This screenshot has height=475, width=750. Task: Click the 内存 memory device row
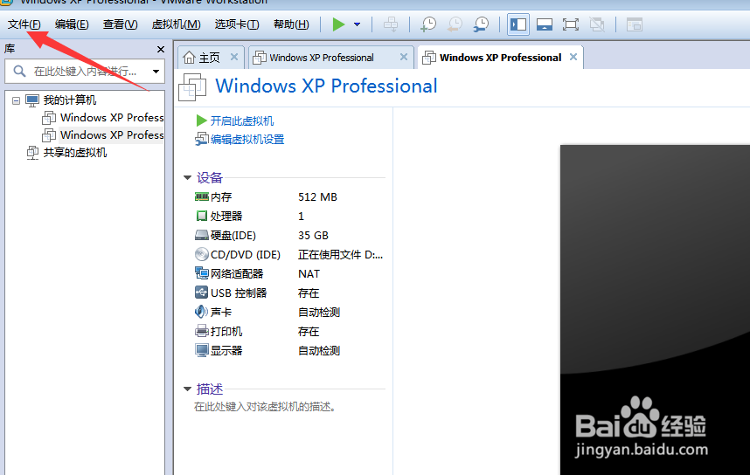(x=289, y=196)
